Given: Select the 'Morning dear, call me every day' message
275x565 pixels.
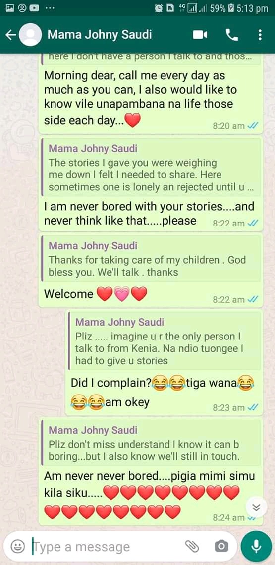Looking at the screenshot, I should pyautogui.click(x=151, y=93).
